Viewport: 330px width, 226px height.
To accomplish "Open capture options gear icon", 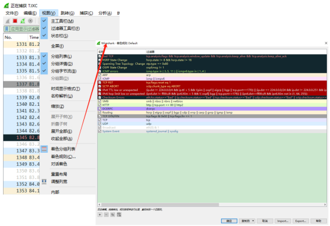I will point(30,21).
